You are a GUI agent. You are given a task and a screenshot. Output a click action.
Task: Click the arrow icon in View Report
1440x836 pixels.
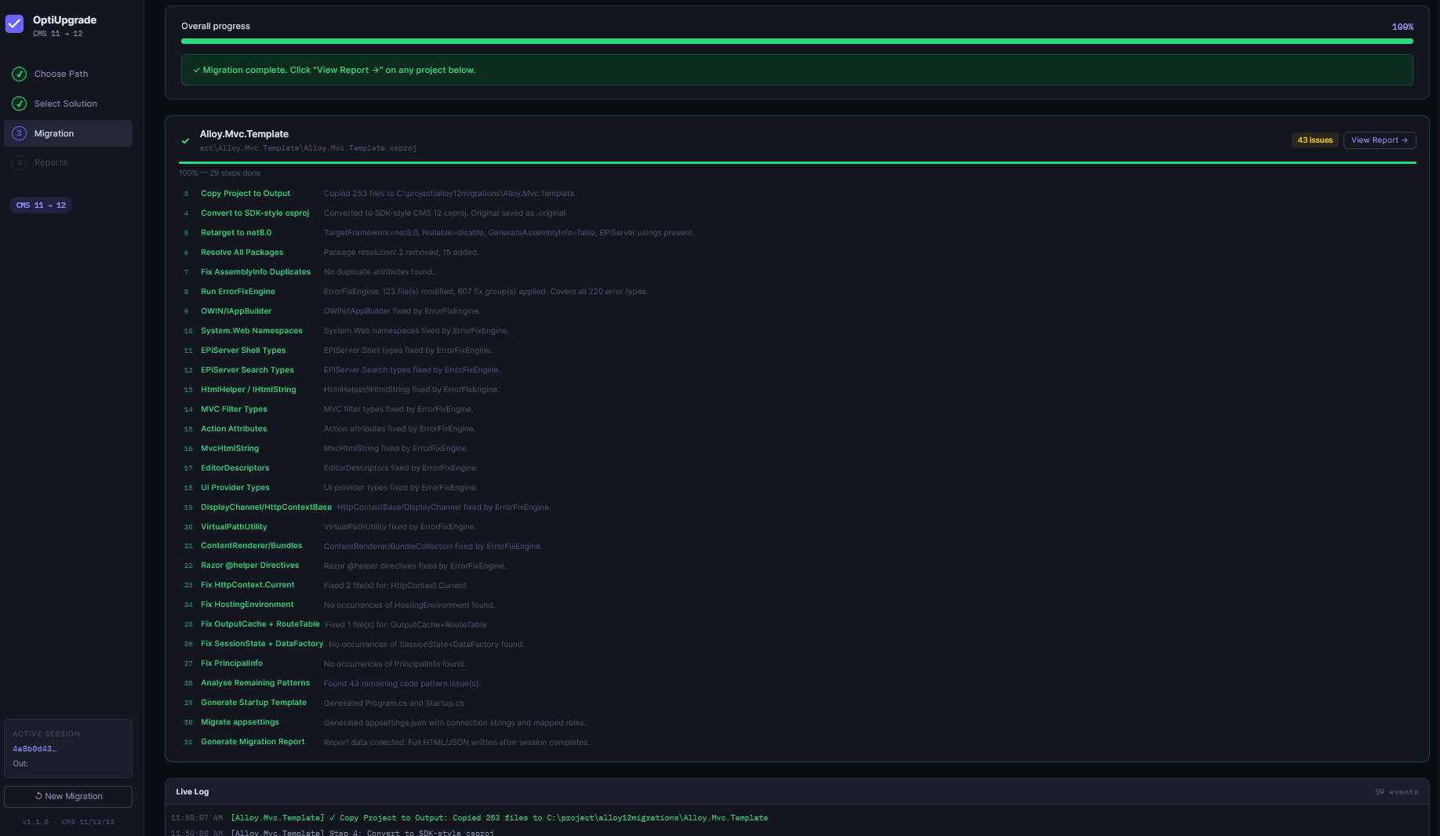click(1405, 140)
